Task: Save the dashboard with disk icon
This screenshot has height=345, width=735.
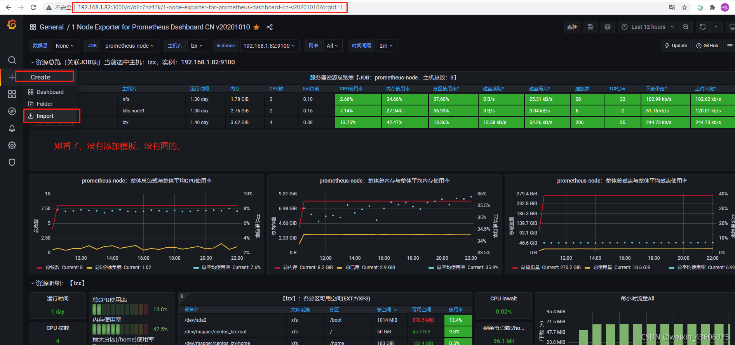Action: point(590,27)
